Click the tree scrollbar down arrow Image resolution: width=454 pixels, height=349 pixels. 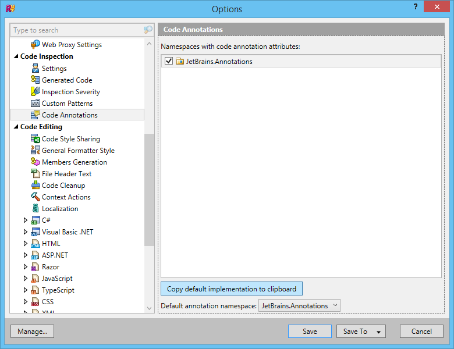[150, 308]
